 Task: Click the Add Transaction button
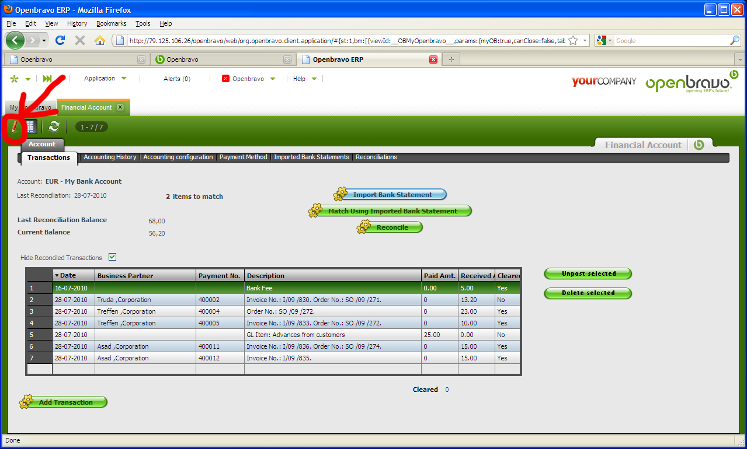(x=65, y=402)
